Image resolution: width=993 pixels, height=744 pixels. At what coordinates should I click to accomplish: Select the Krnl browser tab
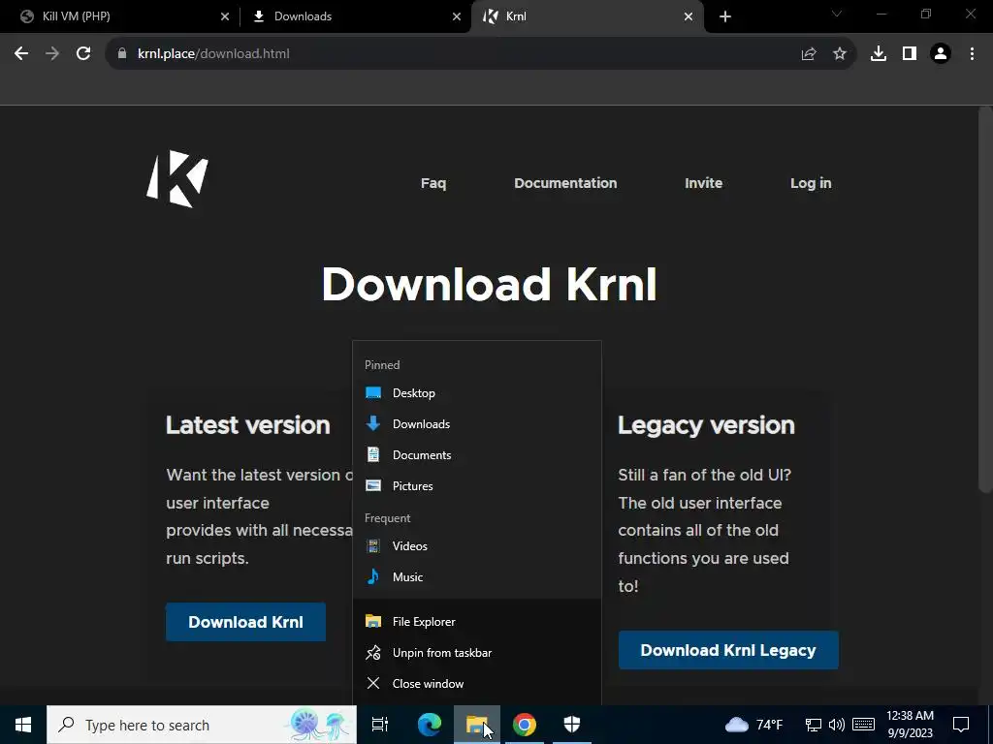[x=587, y=16]
